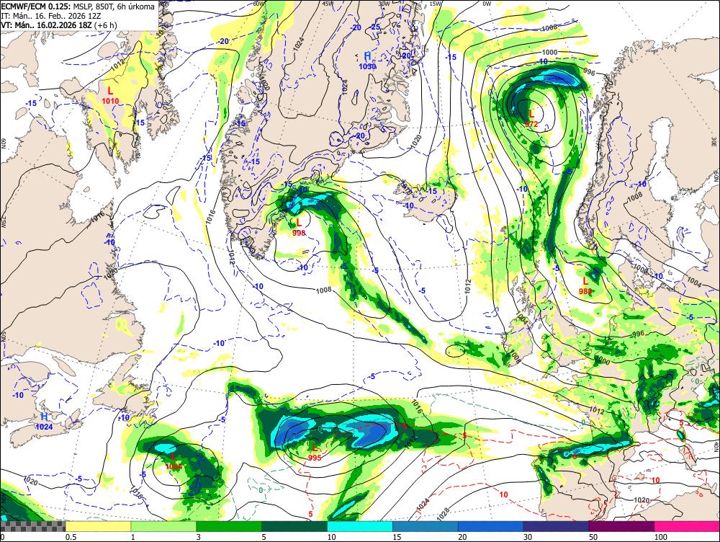Image resolution: width=720 pixels, height=542 pixels.
Task: Click the low center labeled 995 in the Atlantic
Action: [x=315, y=453]
